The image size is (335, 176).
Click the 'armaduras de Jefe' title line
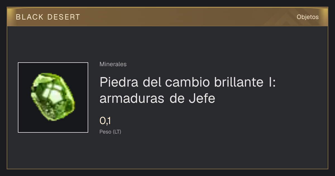(x=157, y=99)
